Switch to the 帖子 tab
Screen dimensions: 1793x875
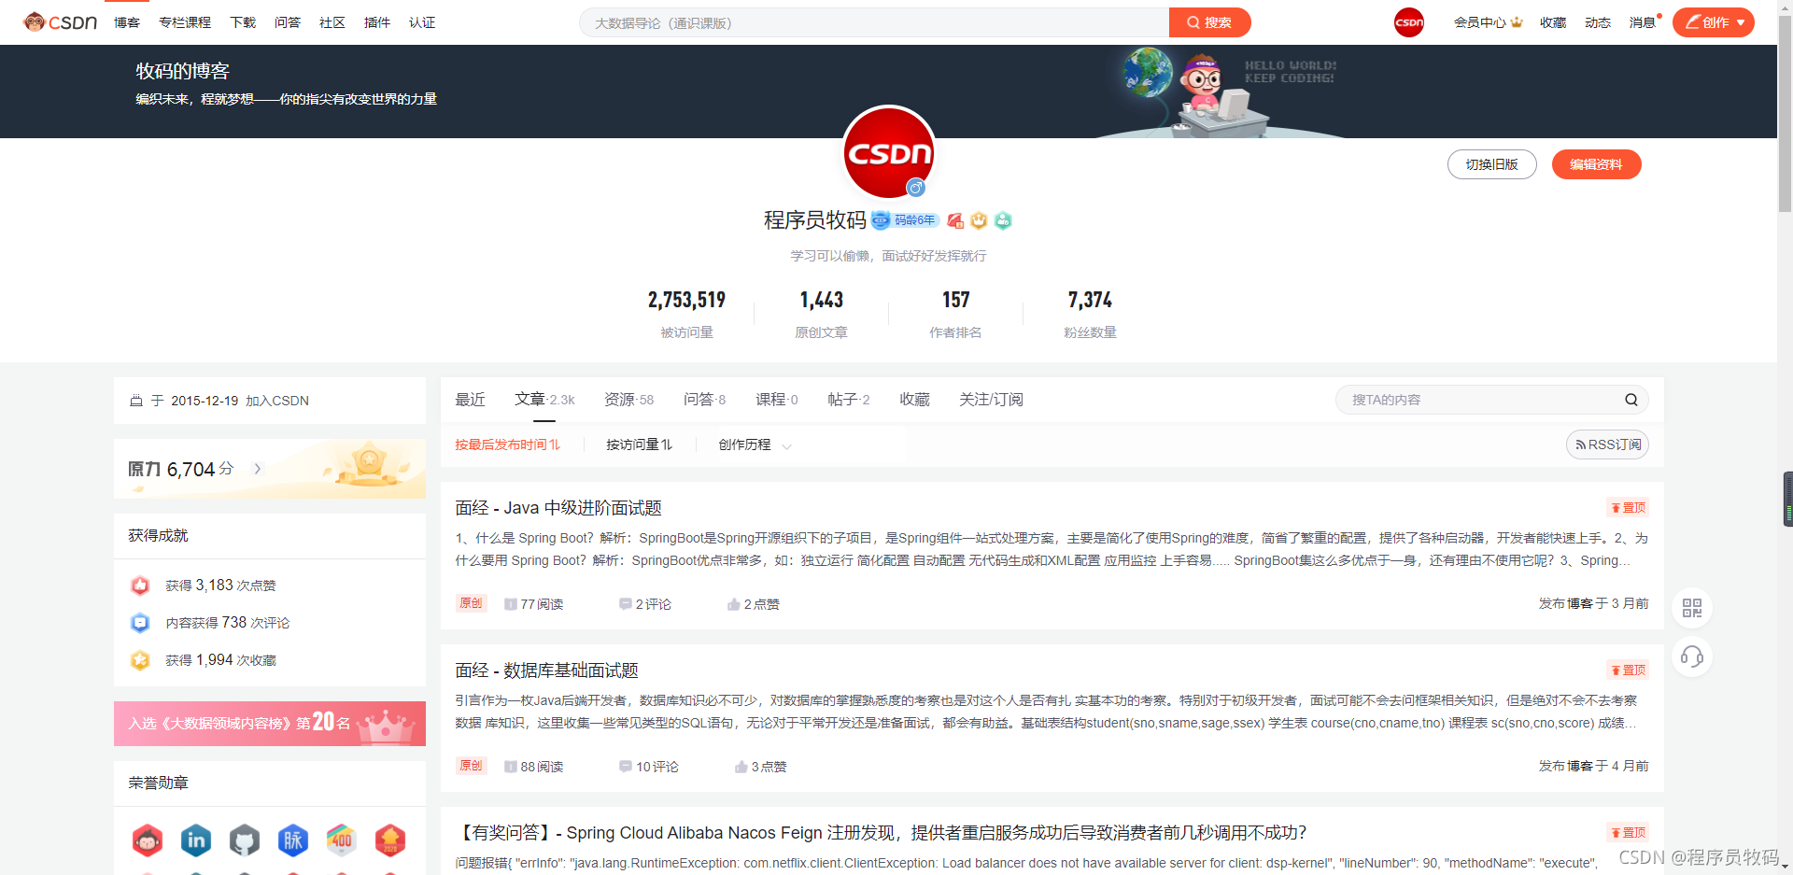pos(849,400)
